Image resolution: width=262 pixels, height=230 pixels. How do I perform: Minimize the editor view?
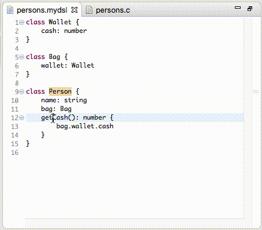(x=238, y=8)
